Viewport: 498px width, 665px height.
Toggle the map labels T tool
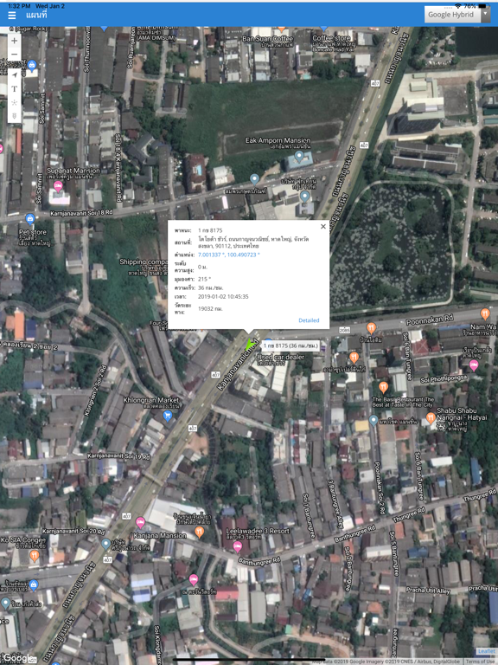pos(15,88)
